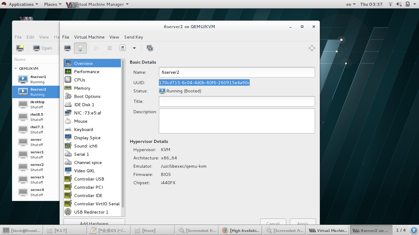Select Channel spice device

92,162
